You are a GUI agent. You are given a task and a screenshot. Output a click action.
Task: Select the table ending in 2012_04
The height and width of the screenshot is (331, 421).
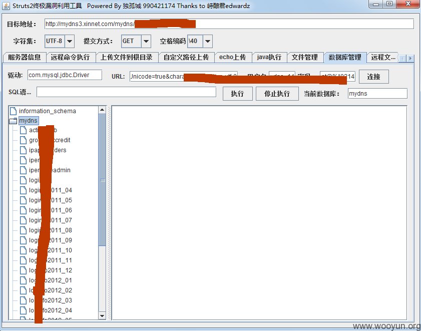pos(51,310)
